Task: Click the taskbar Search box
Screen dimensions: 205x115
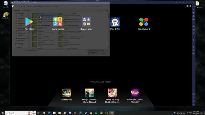Action: pos(20,113)
